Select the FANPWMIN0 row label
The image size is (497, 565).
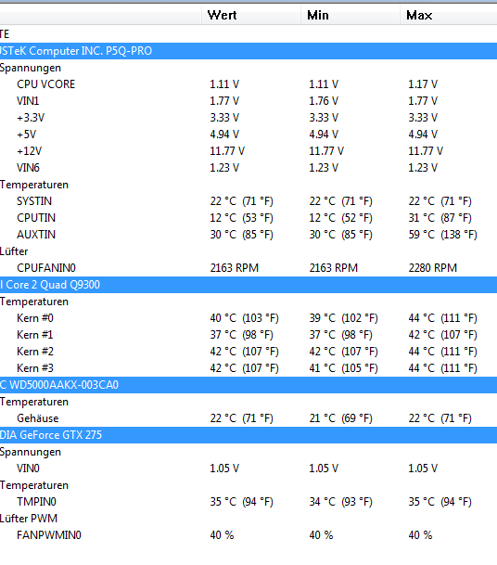click(x=49, y=535)
